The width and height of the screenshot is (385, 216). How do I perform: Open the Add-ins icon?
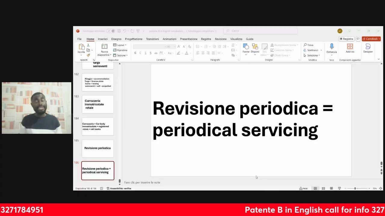[x=350, y=46]
